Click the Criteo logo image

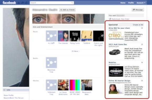click(x=116, y=36)
